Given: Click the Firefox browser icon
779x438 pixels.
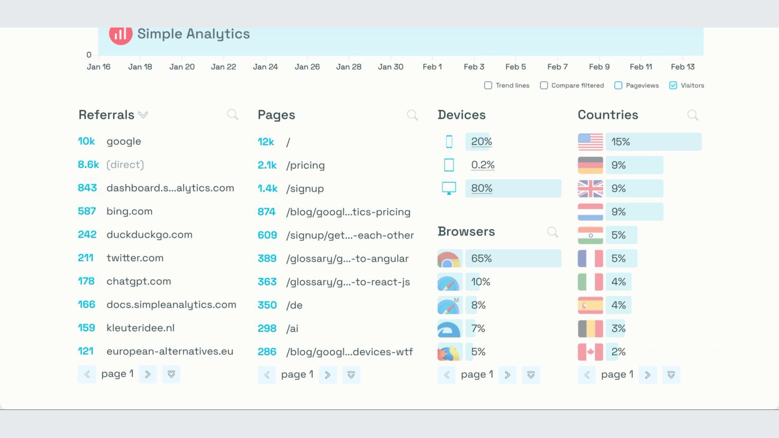Looking at the screenshot, I should point(449,352).
